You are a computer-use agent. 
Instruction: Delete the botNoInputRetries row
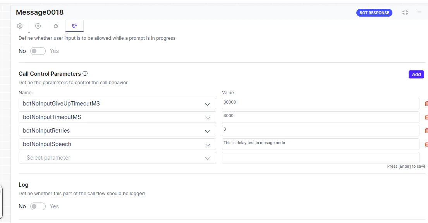point(426,130)
